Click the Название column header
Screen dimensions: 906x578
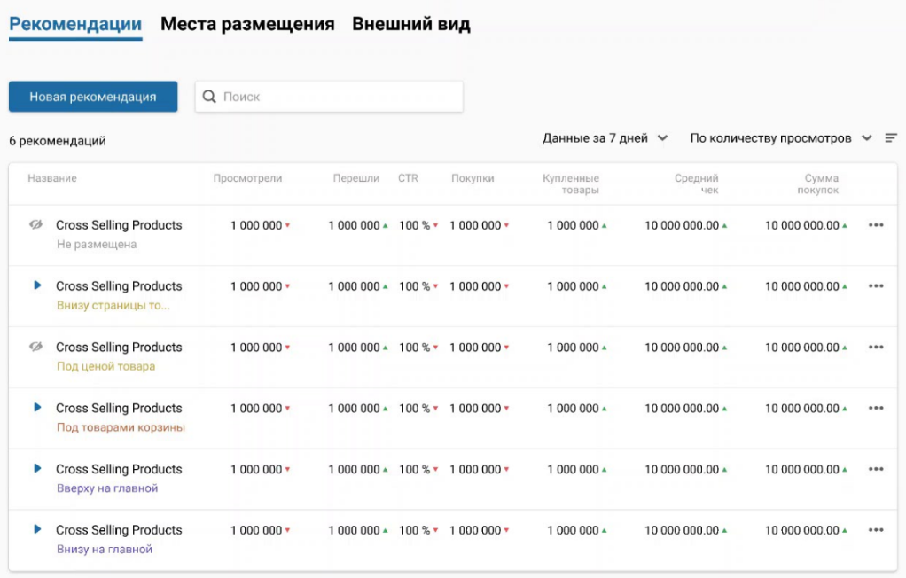(52, 178)
